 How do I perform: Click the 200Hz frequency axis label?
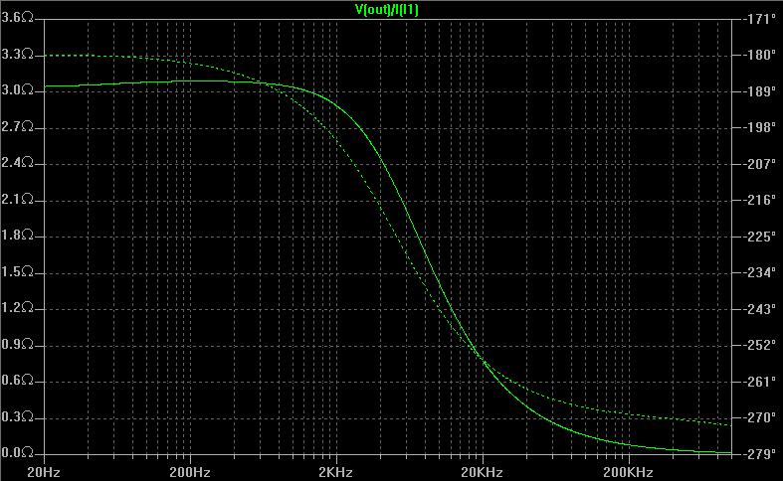click(x=190, y=472)
